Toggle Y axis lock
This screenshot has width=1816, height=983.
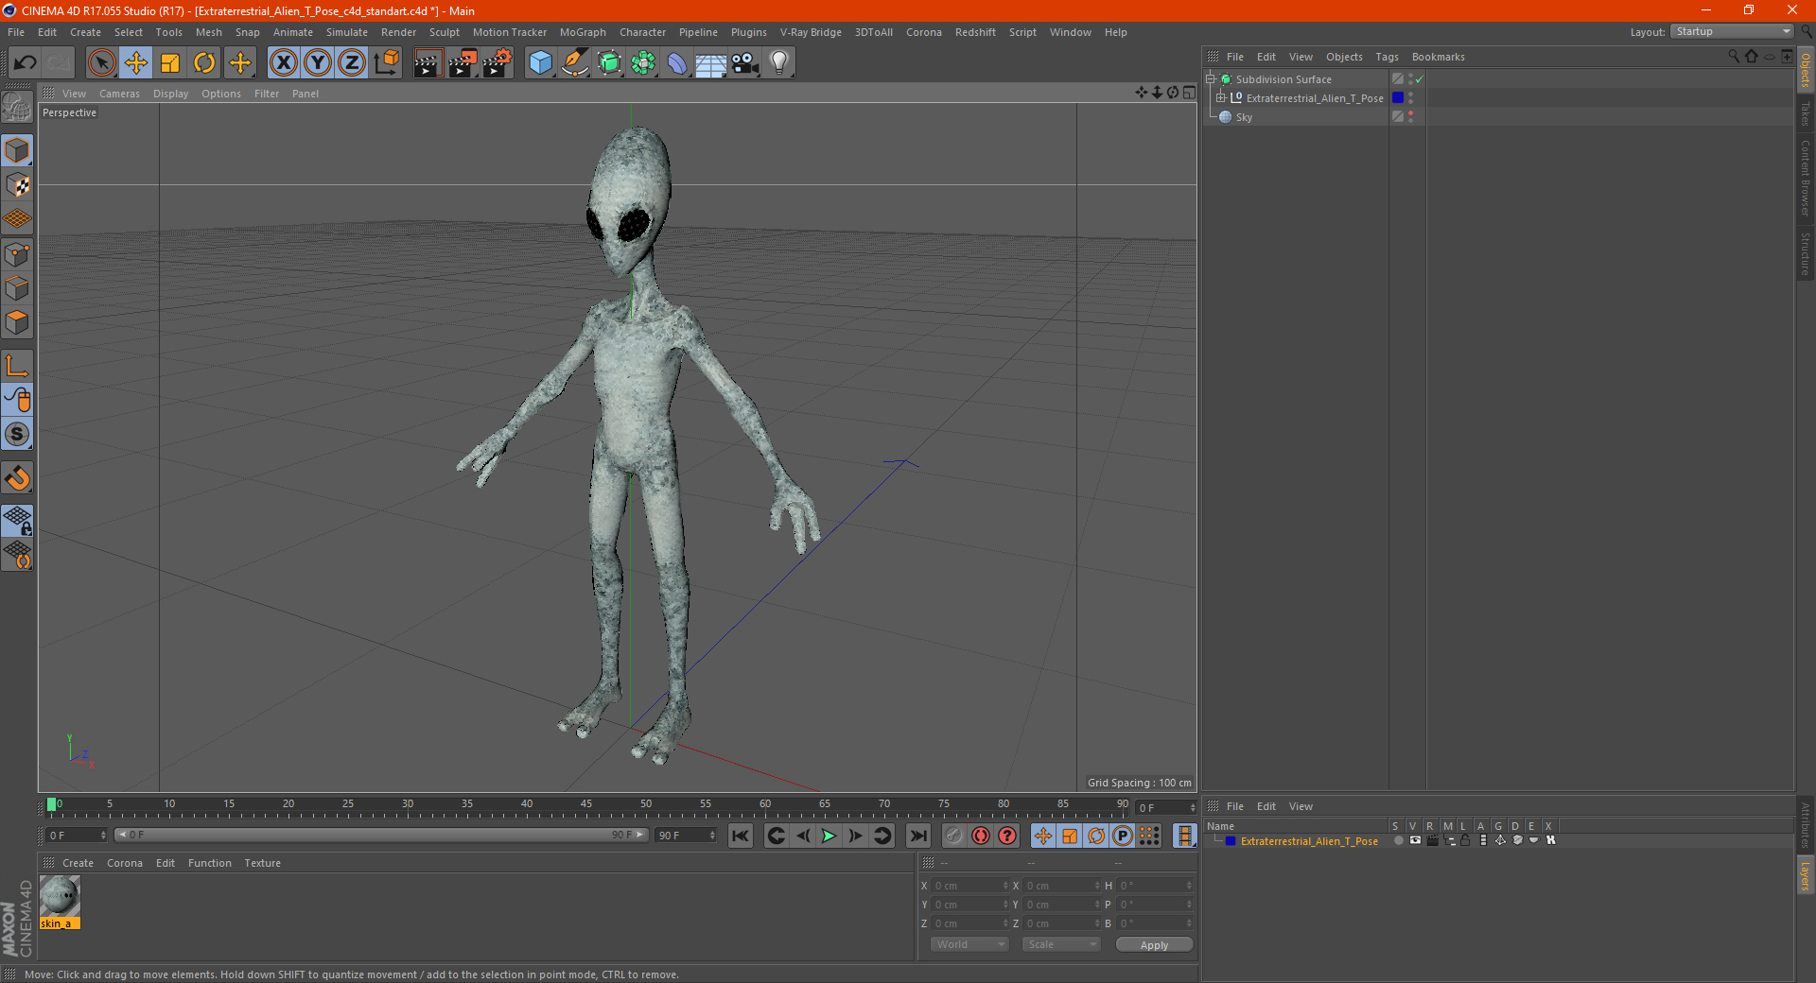click(x=318, y=63)
